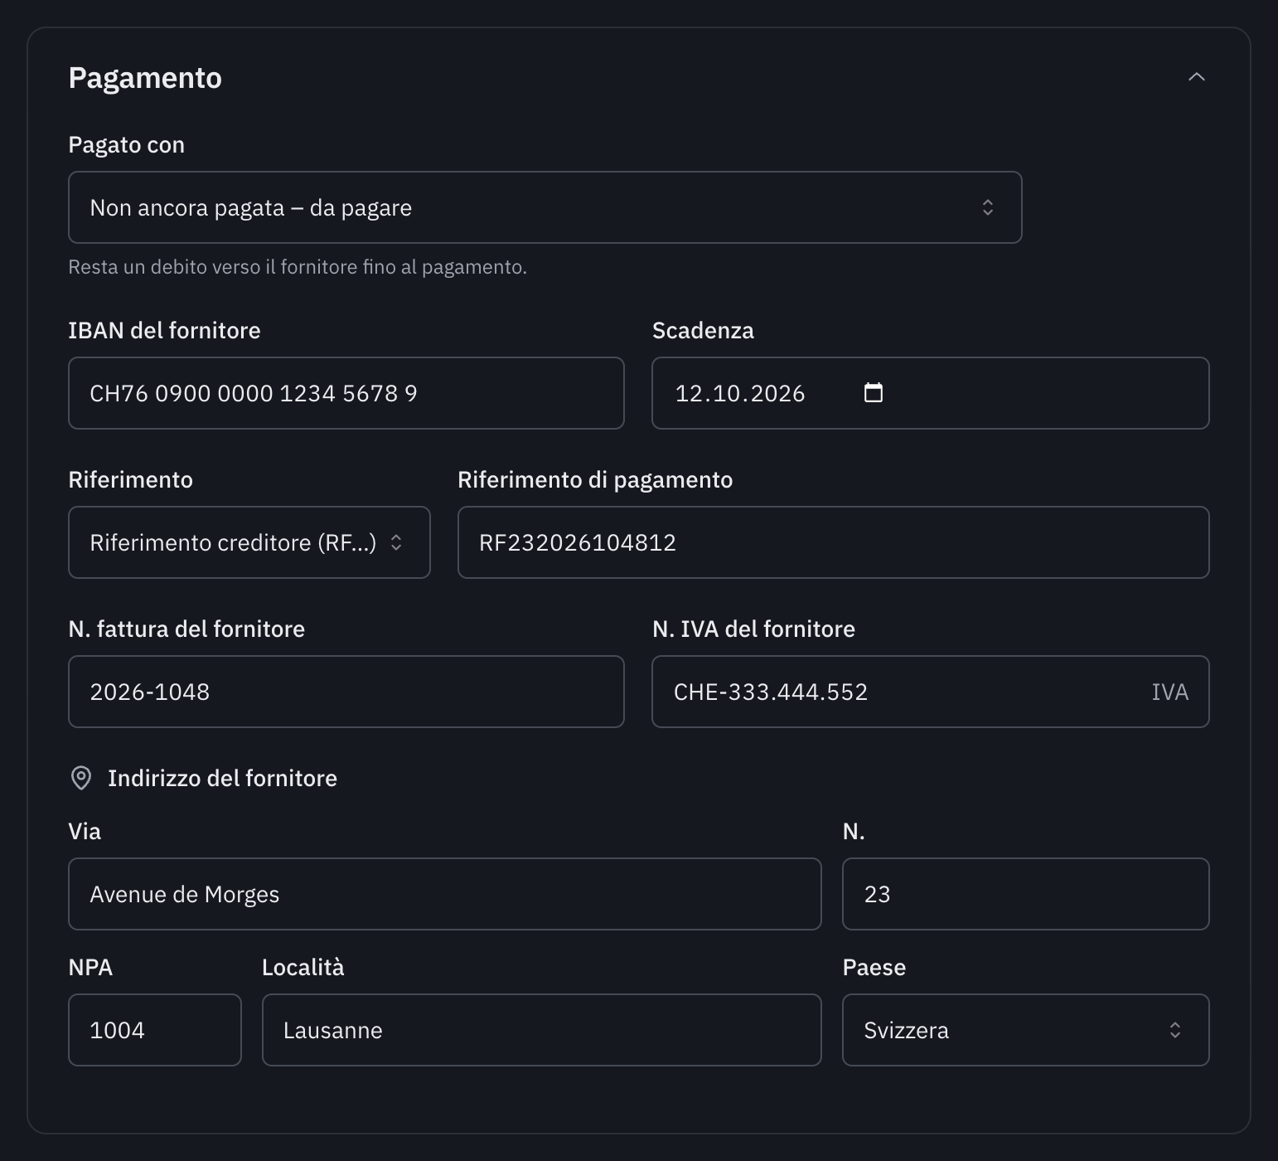Click the house number N. field

pos(1025,894)
